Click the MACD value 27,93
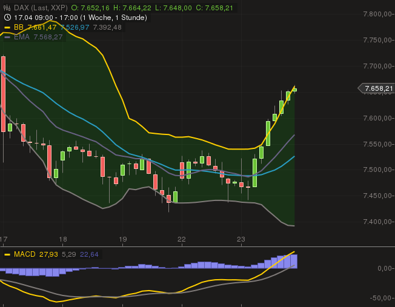395x307 pixels. click(x=48, y=254)
